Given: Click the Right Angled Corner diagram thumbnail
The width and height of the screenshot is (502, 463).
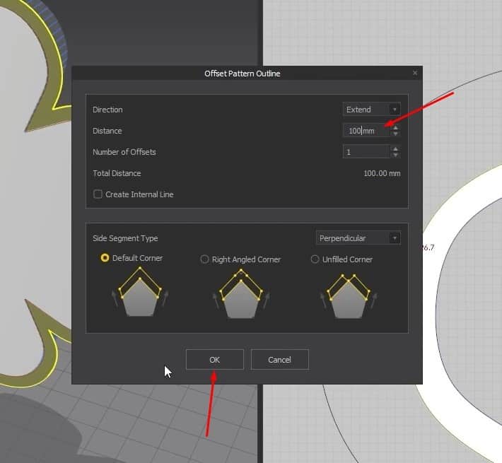Looking at the screenshot, I should coord(241,293).
